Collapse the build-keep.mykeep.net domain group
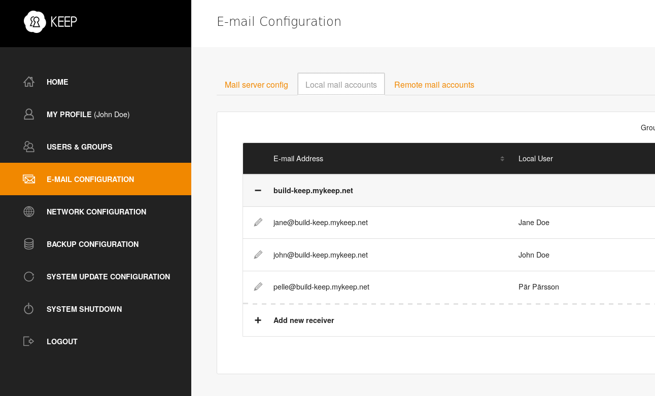The width and height of the screenshot is (655, 396). [x=258, y=191]
